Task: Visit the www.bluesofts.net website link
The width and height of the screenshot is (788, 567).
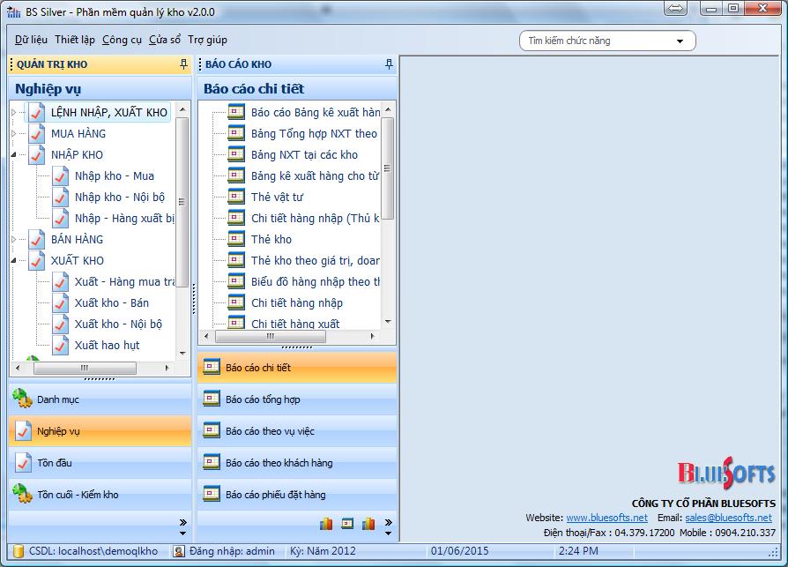Action: 606,518
